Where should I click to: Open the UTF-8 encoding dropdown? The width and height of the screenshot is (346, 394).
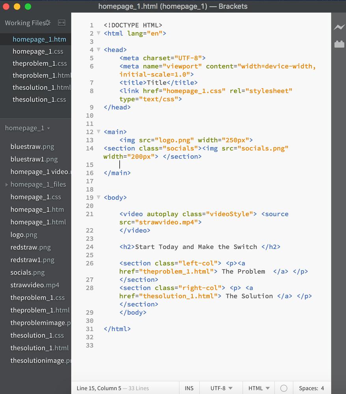click(x=221, y=388)
